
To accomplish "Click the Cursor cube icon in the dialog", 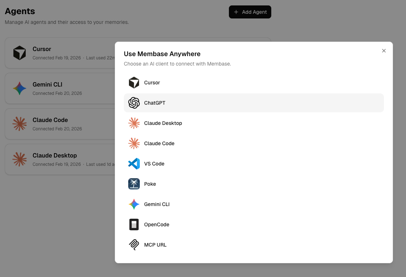I will (134, 83).
